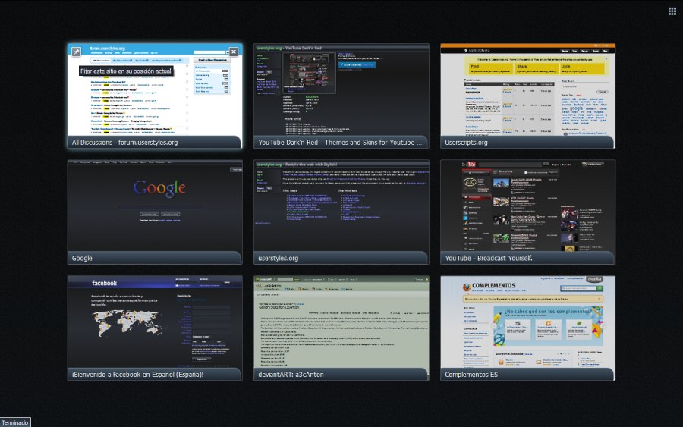Screen dimensions: 683x427
Task: Click the 'YouTube Dark'n Red' tile title
Action: coord(340,143)
